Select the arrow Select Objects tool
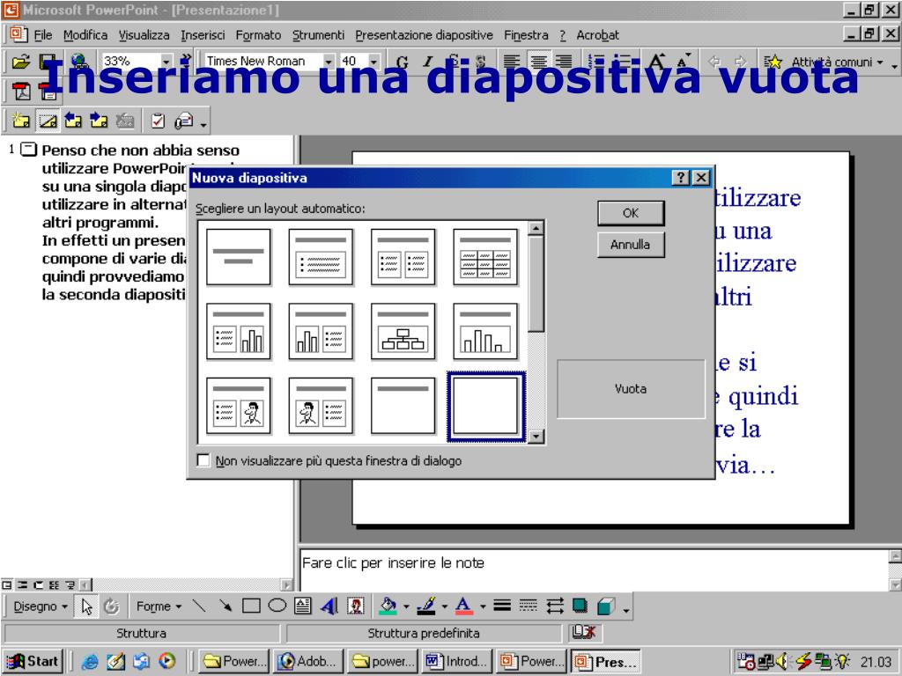 87,606
